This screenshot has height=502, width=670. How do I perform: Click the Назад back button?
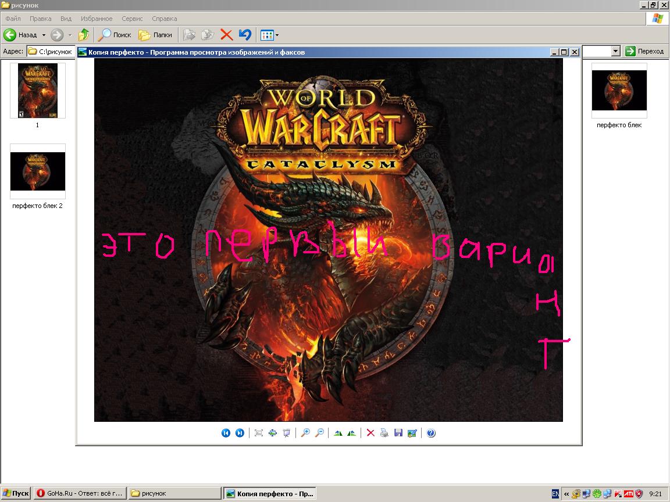click(x=20, y=35)
